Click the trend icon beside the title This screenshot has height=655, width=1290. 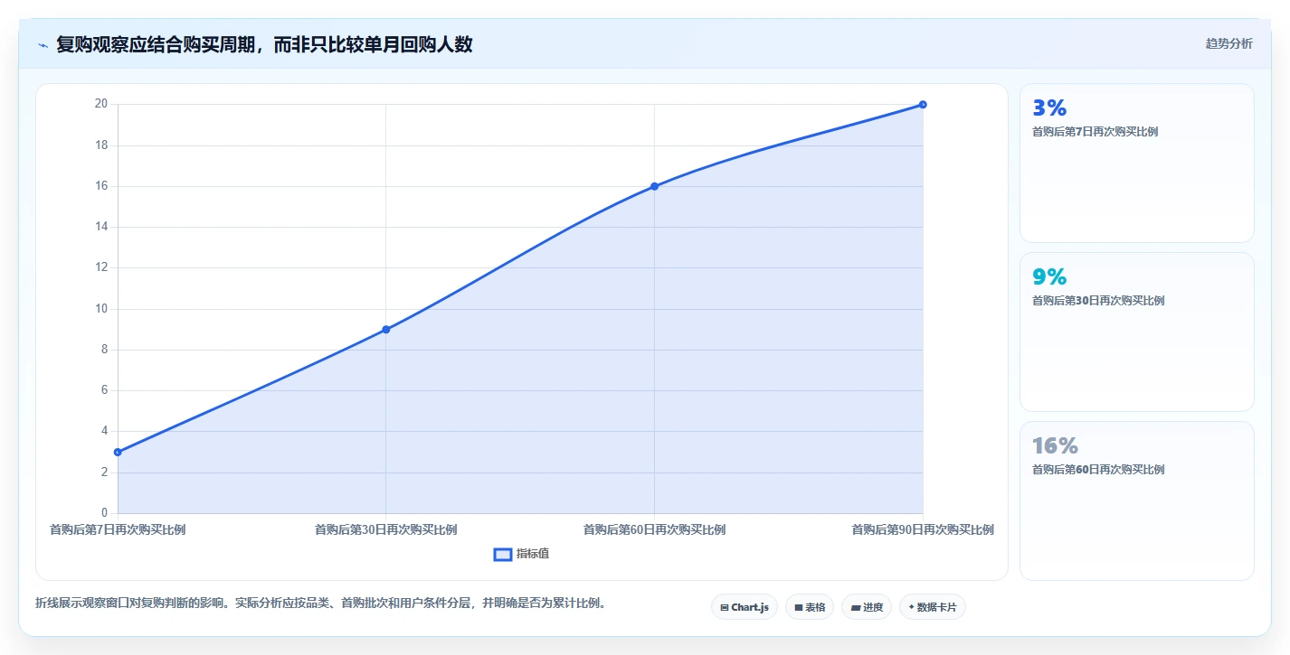coord(43,45)
